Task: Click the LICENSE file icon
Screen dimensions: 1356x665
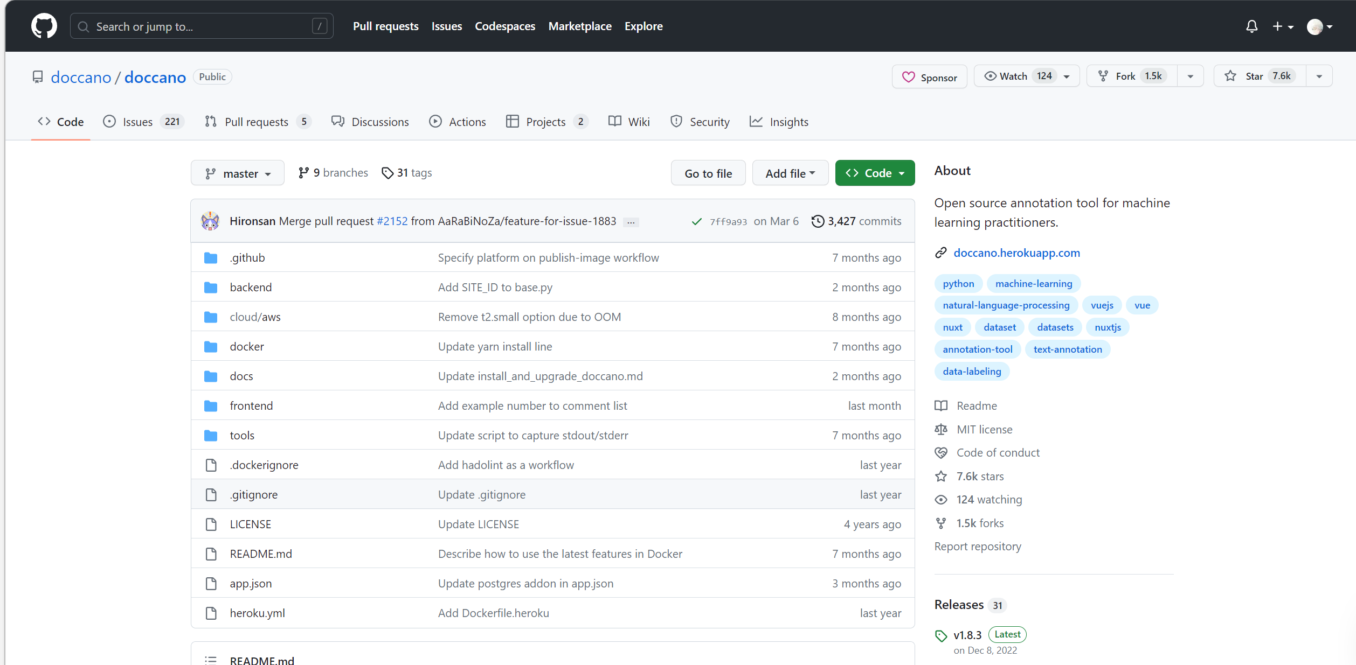Action: pos(211,524)
